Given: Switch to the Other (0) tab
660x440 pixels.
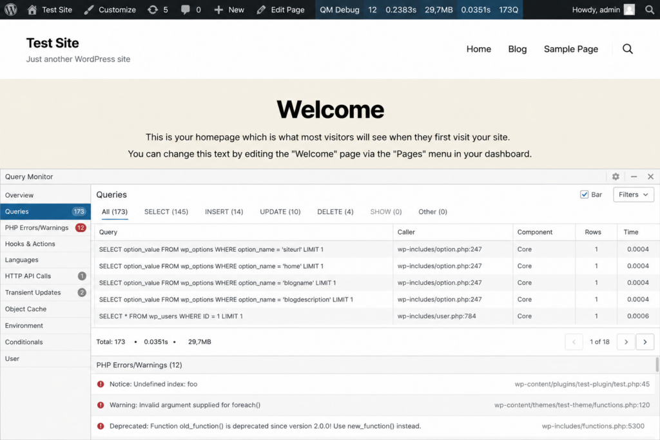Looking at the screenshot, I should (x=432, y=211).
